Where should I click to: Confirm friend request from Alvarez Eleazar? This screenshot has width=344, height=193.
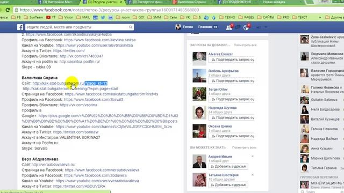231,60
